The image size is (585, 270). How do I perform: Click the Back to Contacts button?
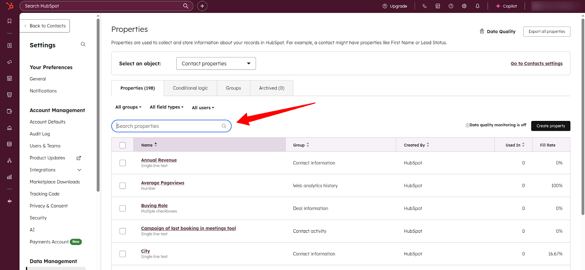[45, 26]
